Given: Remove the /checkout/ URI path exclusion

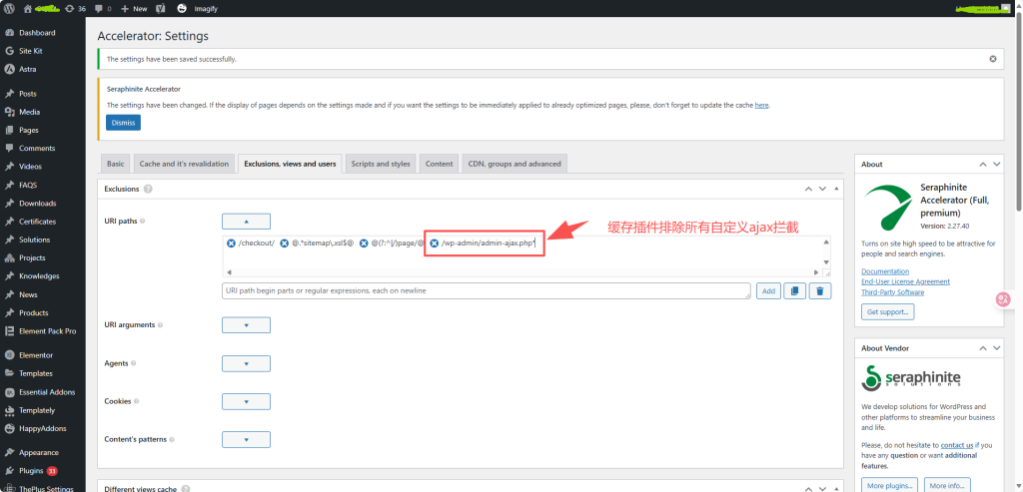Looking at the screenshot, I should coord(232,244).
